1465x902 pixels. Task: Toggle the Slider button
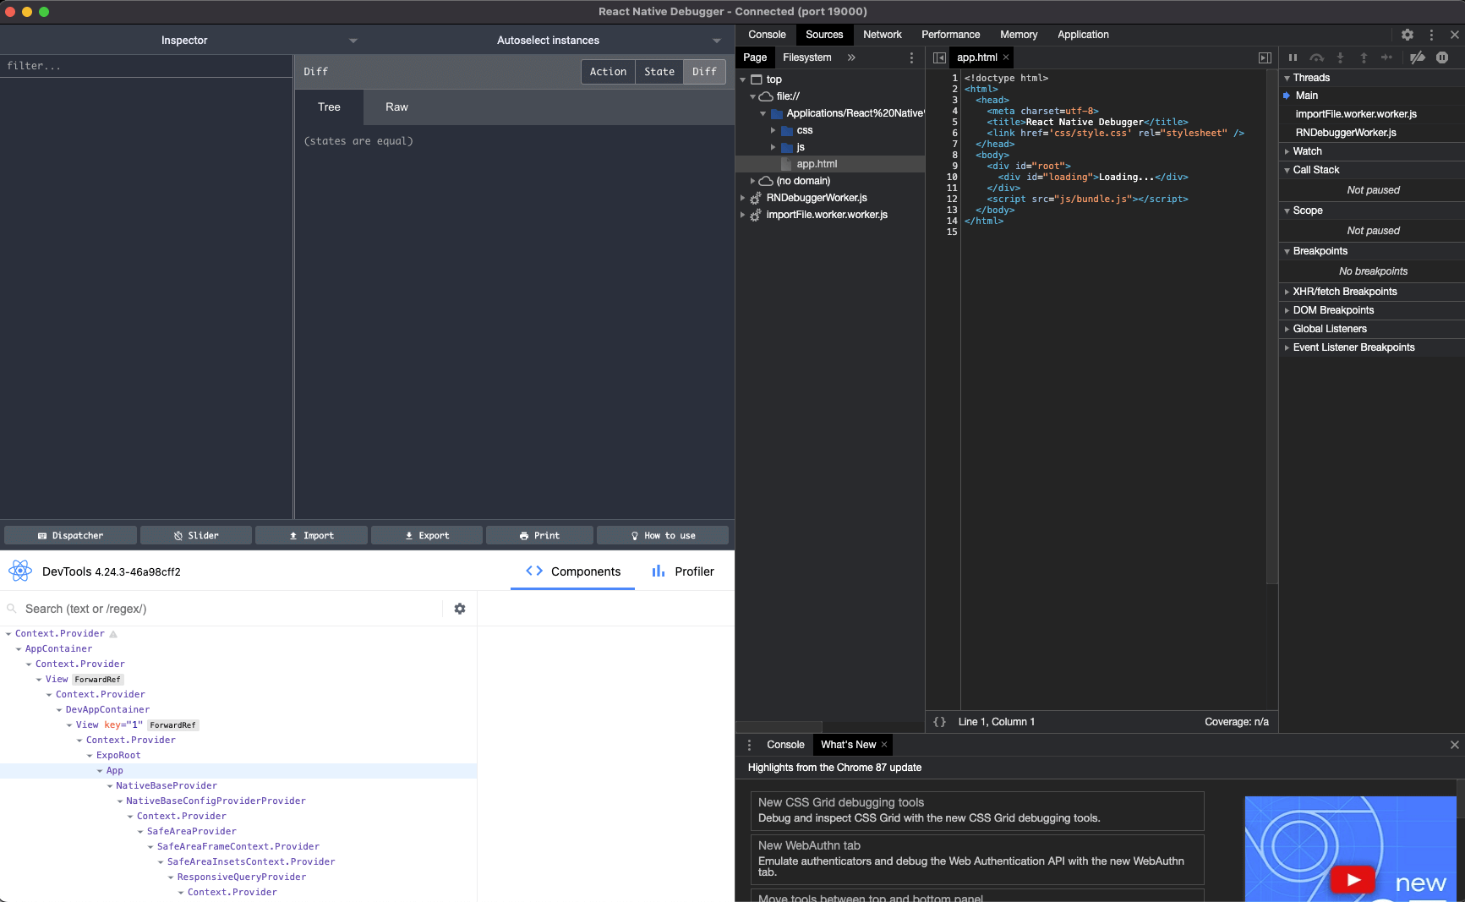tap(196, 535)
